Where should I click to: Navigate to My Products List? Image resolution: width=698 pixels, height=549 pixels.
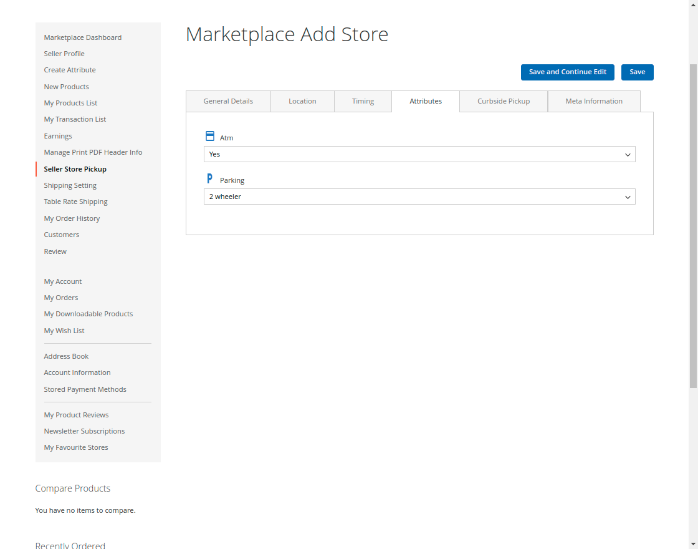coord(70,102)
